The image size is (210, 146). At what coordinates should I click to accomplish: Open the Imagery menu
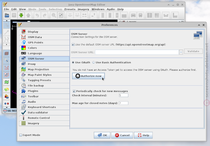click(83, 9)
